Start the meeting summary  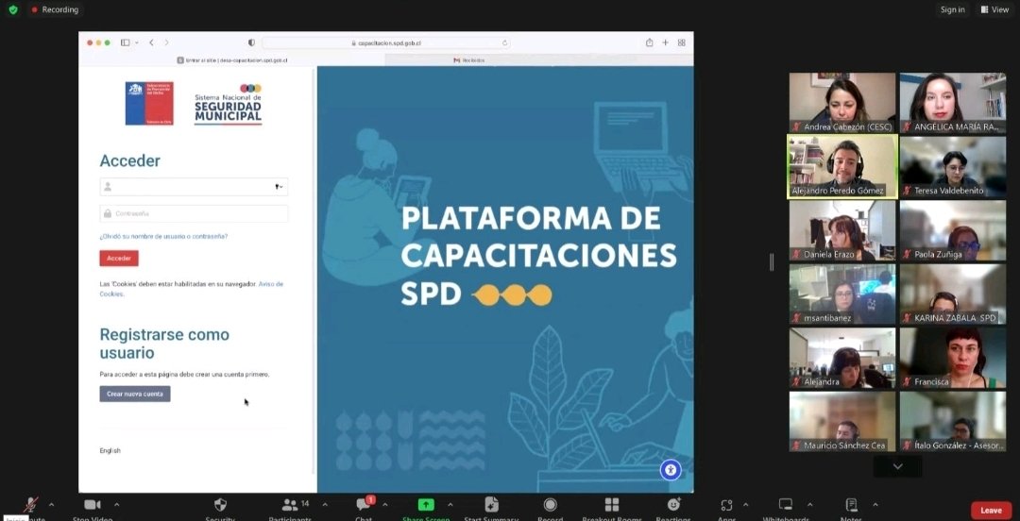point(492,505)
